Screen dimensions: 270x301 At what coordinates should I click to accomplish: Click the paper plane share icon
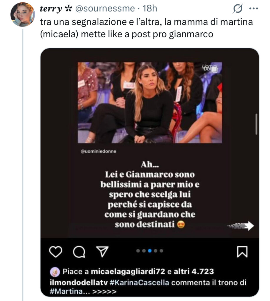101,252
